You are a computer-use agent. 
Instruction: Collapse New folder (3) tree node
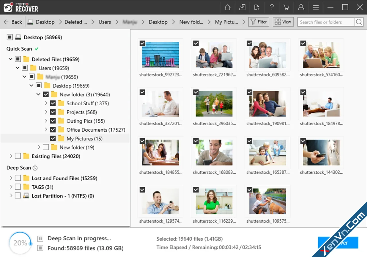pos(38,95)
